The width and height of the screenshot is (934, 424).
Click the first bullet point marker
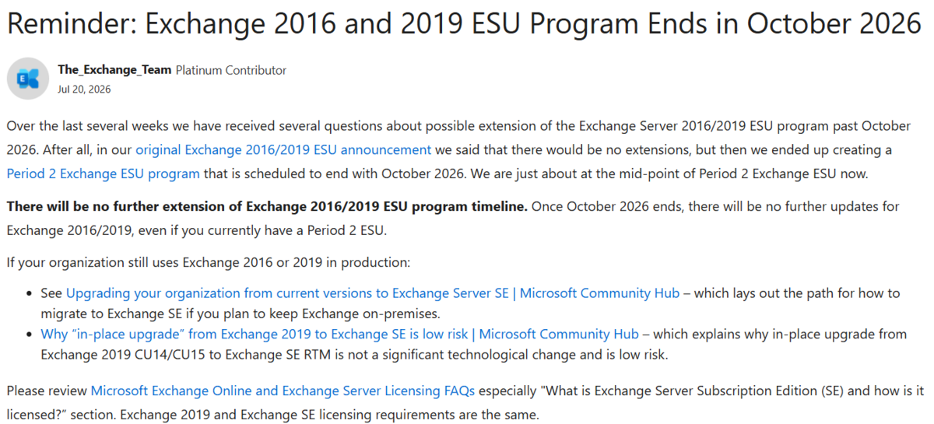(x=30, y=294)
